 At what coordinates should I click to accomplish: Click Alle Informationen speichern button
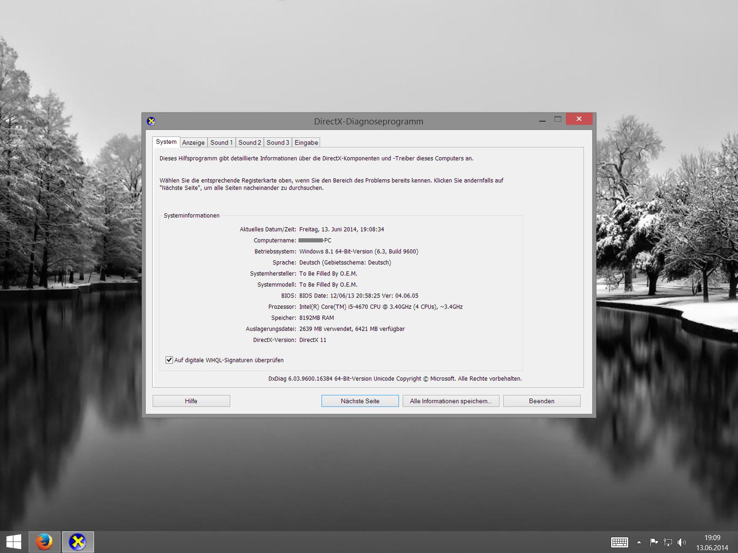(451, 401)
